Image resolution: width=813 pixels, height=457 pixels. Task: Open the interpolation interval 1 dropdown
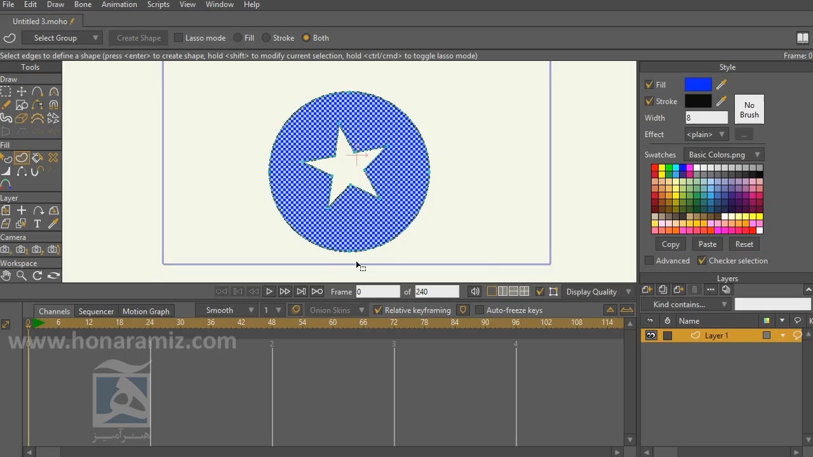(272, 310)
